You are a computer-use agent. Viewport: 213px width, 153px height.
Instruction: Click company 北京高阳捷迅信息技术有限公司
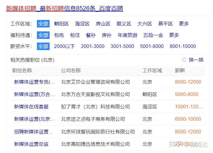tap(95, 144)
